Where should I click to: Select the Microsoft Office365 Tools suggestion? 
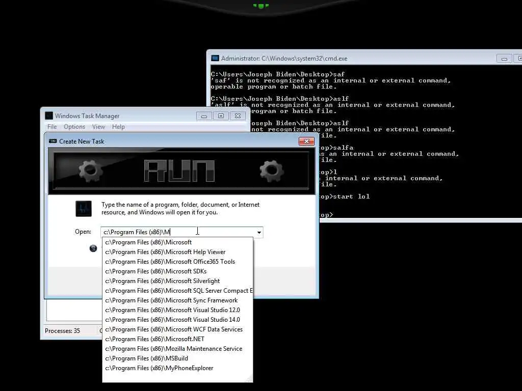tap(178, 262)
